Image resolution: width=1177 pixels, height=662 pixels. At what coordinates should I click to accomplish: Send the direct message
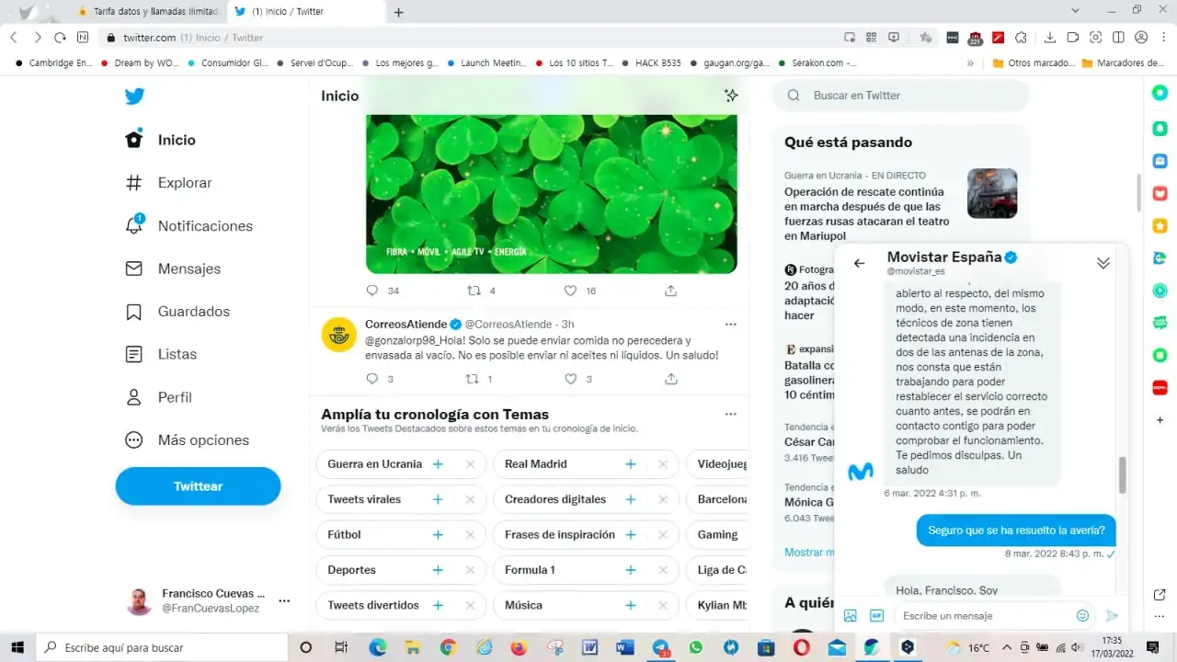1112,616
